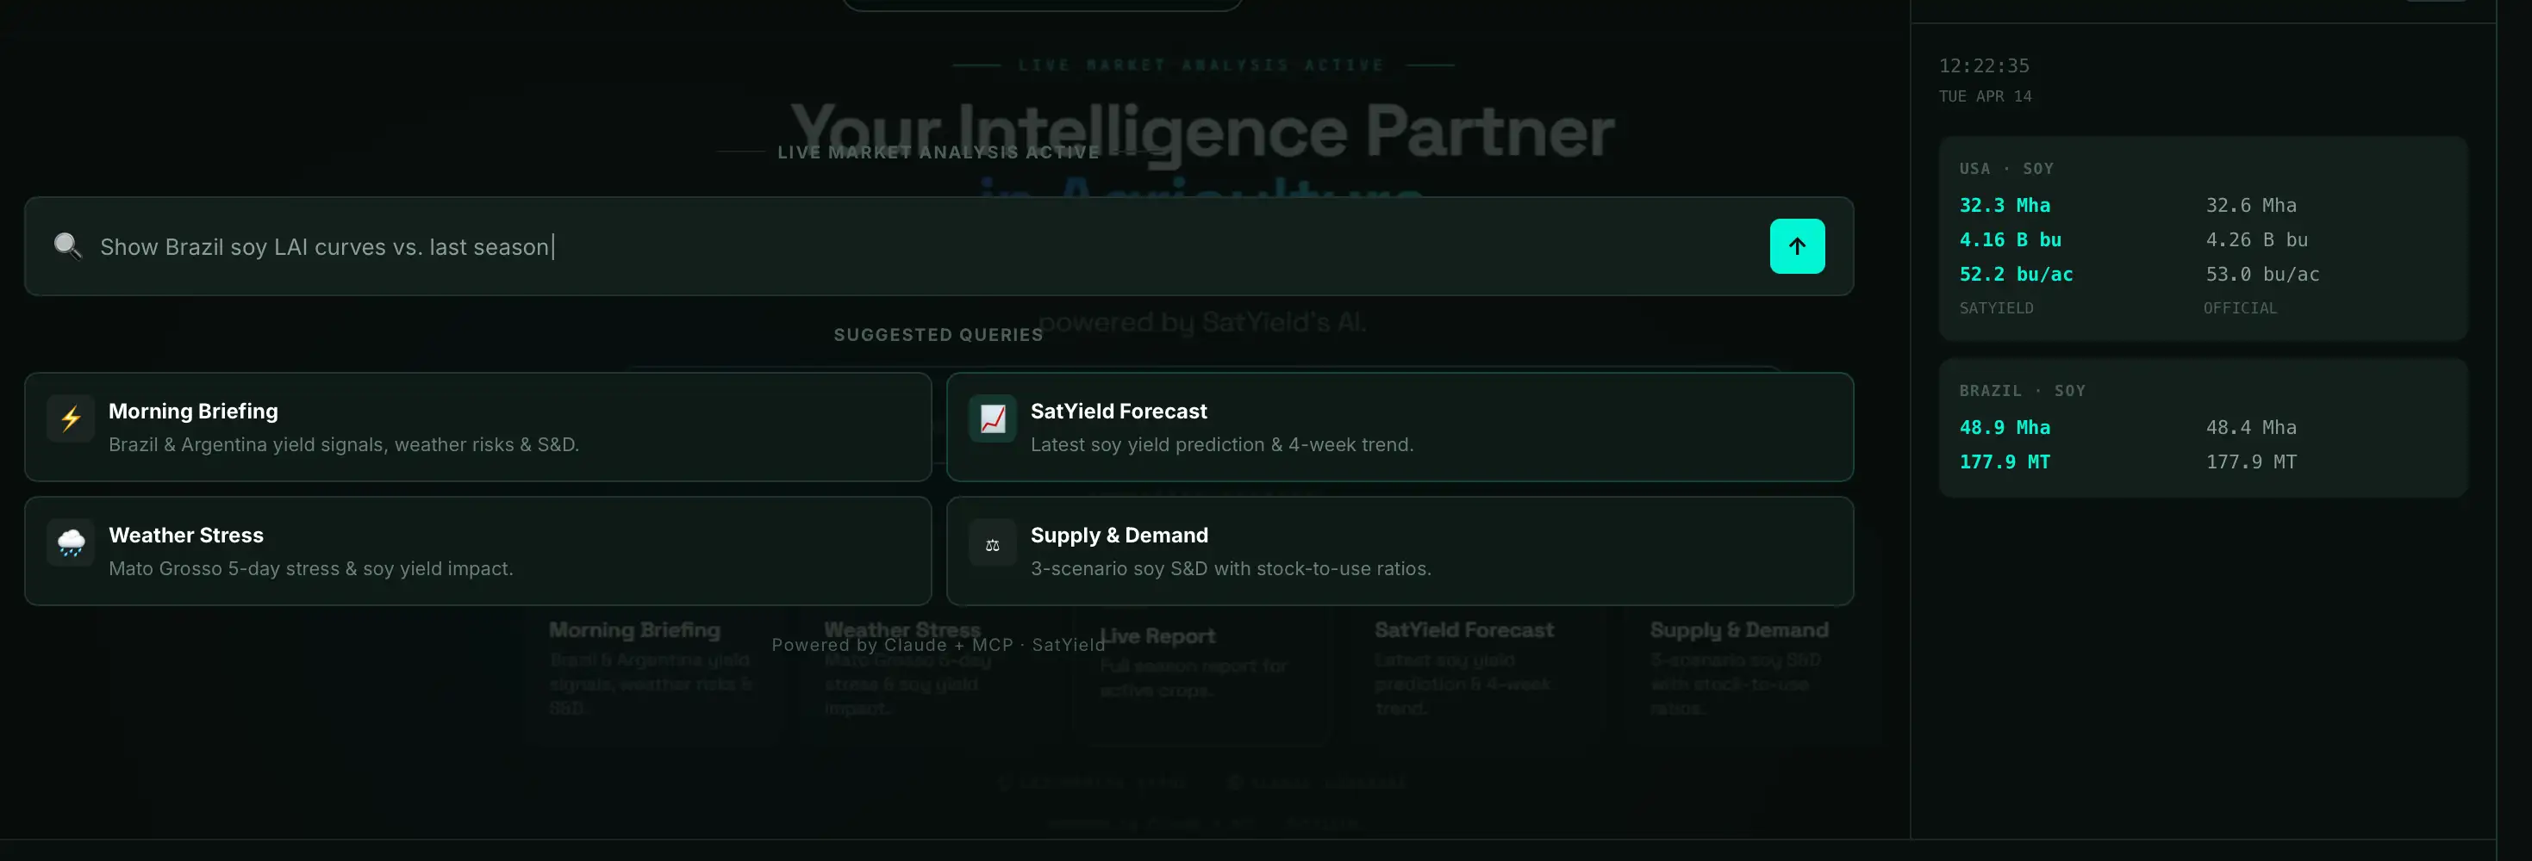2532x861 pixels.
Task: Click the Mato Grosso 5-day stress description
Action: pyautogui.click(x=310, y=568)
